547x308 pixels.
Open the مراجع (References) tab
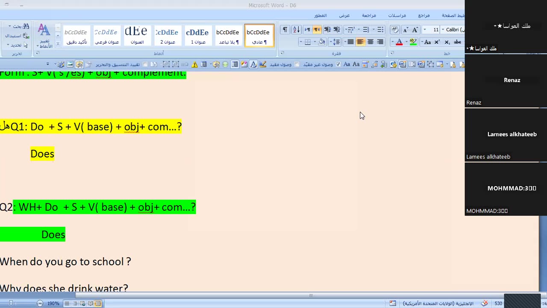click(x=424, y=15)
